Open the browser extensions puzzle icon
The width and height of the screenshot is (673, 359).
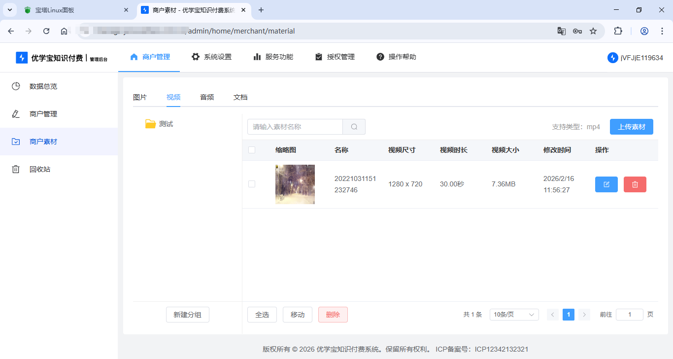[x=618, y=31]
